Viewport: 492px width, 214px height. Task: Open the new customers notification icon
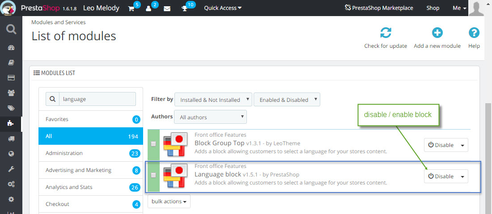pyautogui.click(x=149, y=8)
